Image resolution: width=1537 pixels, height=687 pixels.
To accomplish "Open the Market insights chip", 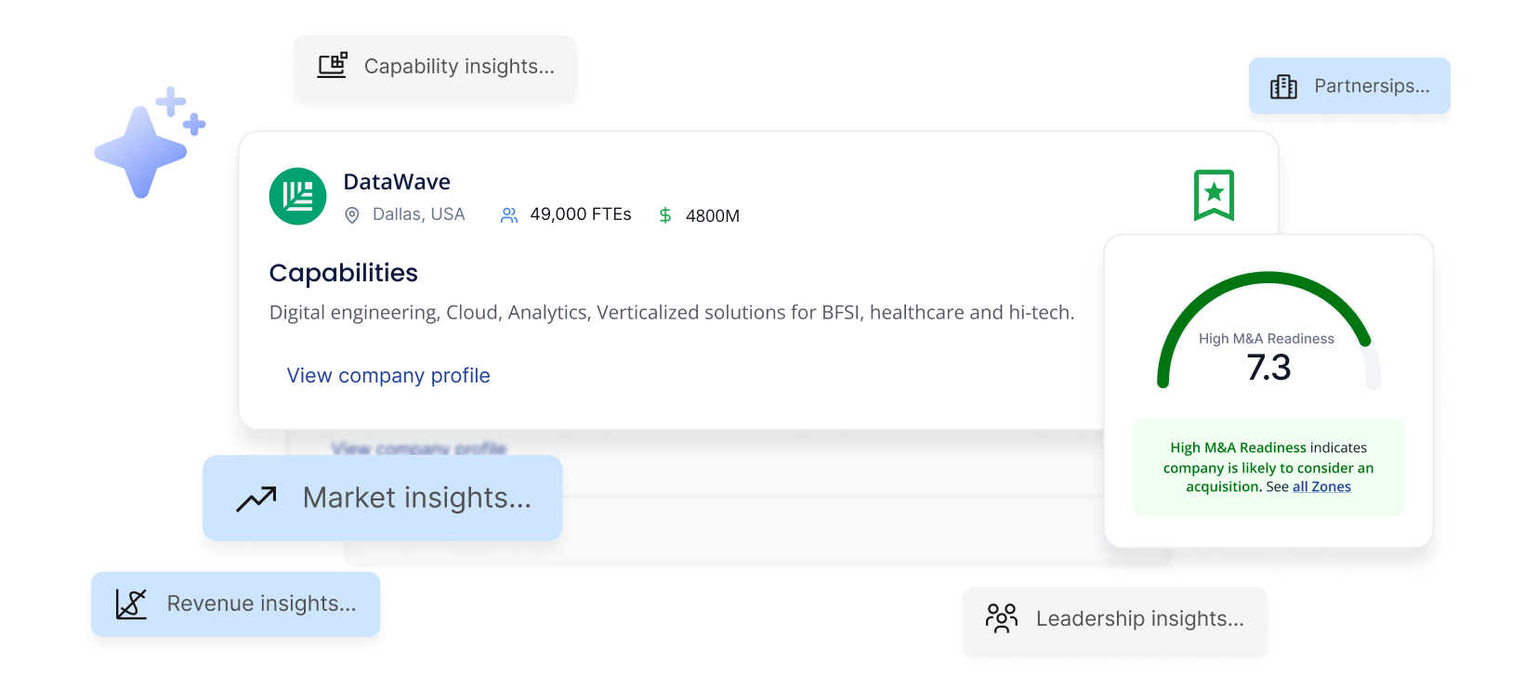I will 383,499.
